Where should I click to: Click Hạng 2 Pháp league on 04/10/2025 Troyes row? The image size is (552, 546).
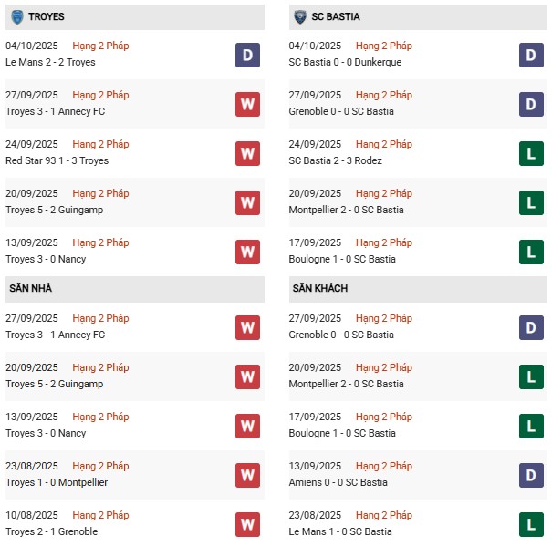click(x=100, y=46)
